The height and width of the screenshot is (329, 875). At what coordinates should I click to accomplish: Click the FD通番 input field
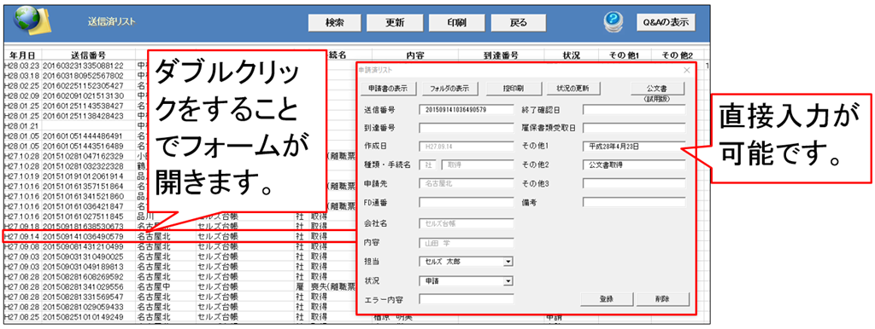[x=466, y=201]
